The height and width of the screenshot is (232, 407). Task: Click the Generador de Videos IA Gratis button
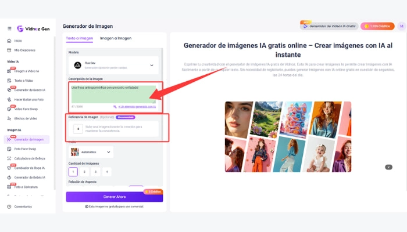329,26
